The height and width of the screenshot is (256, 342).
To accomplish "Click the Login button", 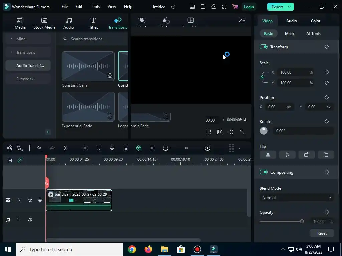I will pos(249,7).
